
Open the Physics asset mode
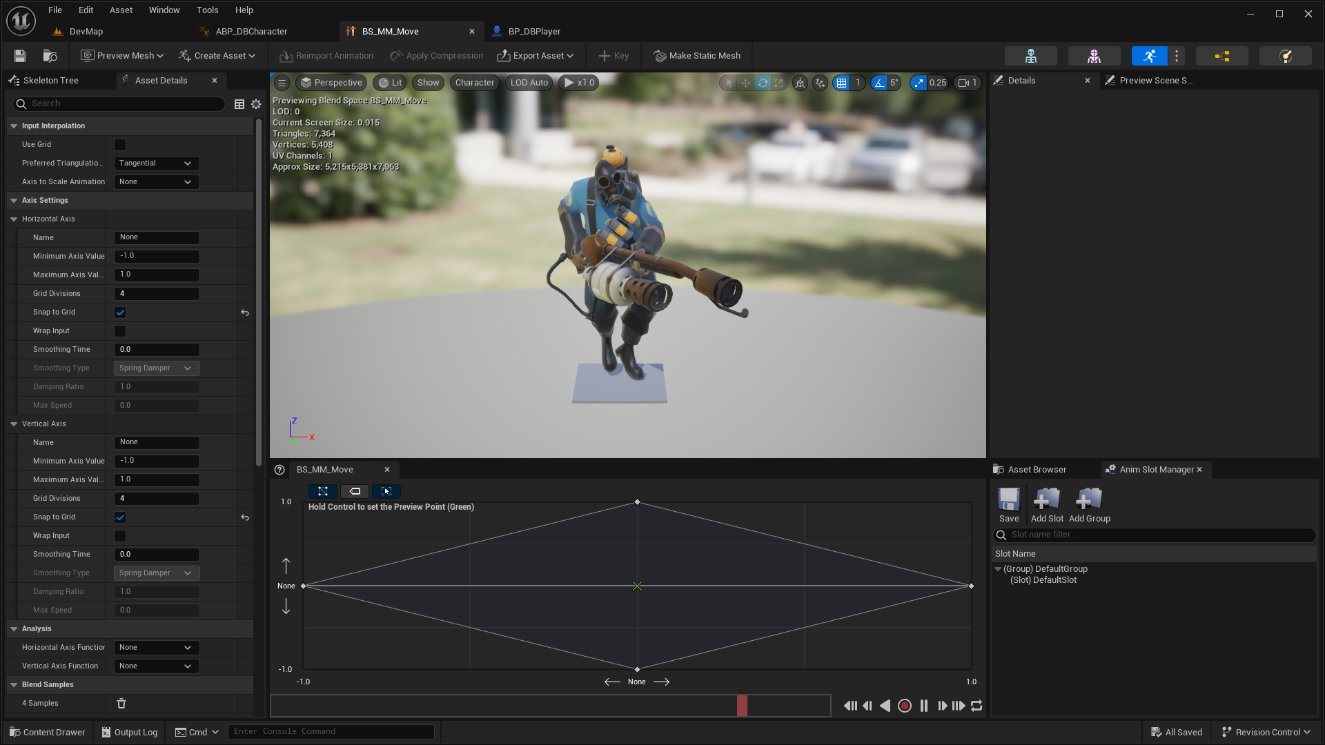click(x=1286, y=56)
